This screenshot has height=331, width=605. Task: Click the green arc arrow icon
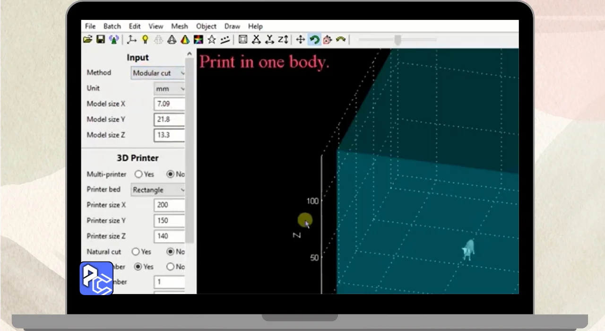[341, 40]
